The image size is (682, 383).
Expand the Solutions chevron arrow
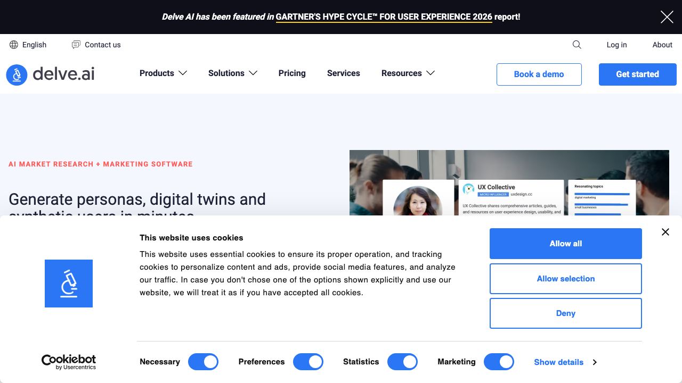coord(253,73)
